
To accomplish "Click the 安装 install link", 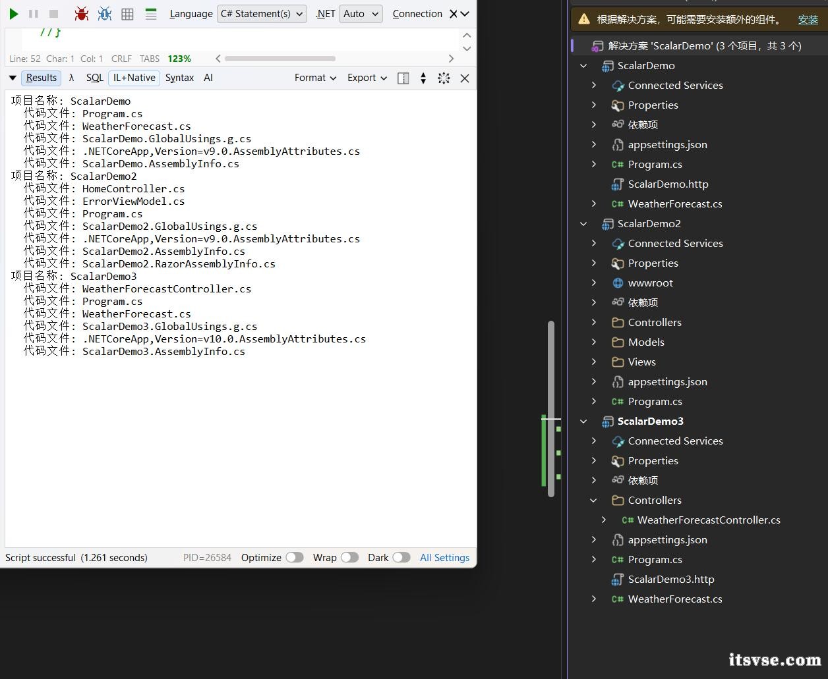I will 808,20.
